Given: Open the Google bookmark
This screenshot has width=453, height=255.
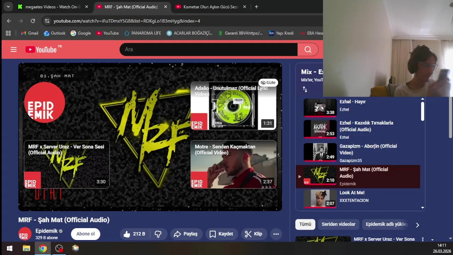Looking at the screenshot, I should 81,33.
